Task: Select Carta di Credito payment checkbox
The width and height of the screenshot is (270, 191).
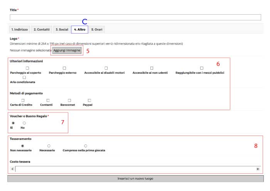Action: point(23,100)
